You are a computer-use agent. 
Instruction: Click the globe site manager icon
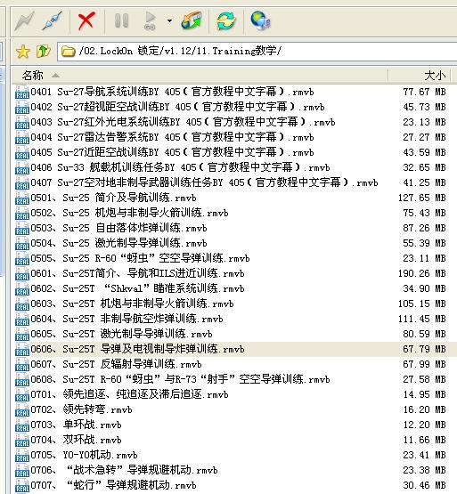tap(260, 20)
